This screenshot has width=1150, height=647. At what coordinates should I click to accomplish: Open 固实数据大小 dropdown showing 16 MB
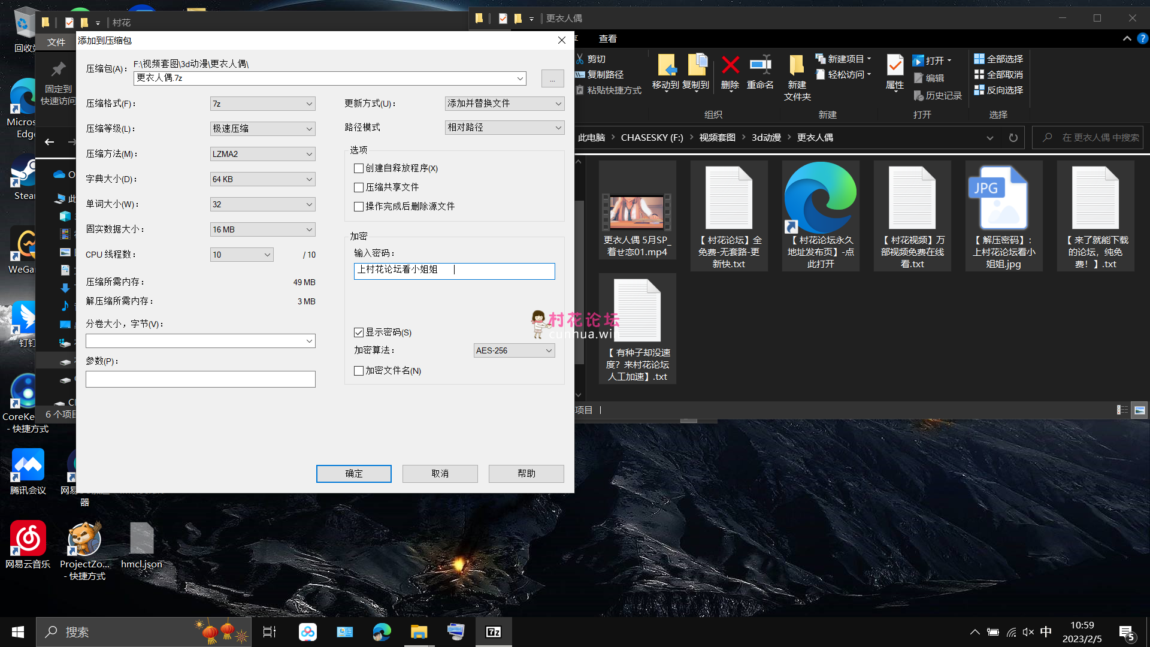pos(262,229)
